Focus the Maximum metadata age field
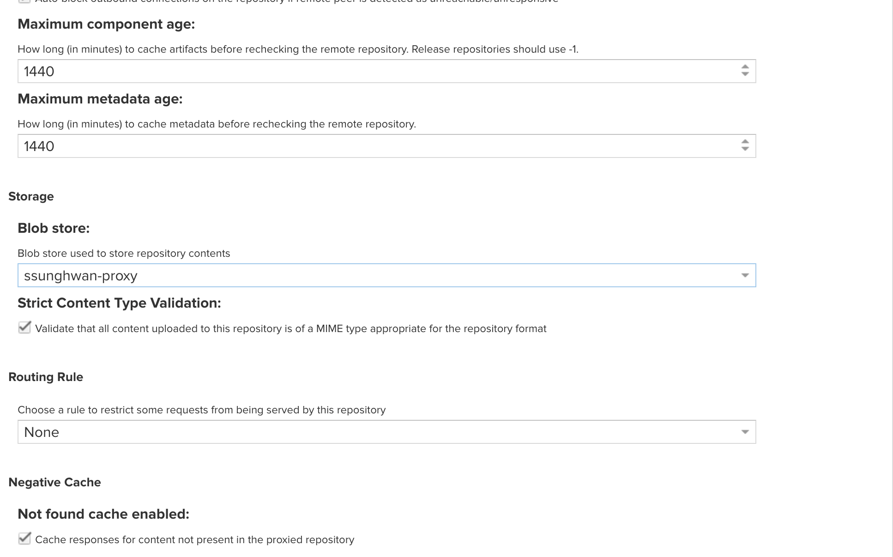893x557 pixels. tap(379, 146)
